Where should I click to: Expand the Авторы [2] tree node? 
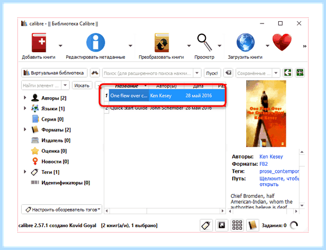(x=25, y=97)
